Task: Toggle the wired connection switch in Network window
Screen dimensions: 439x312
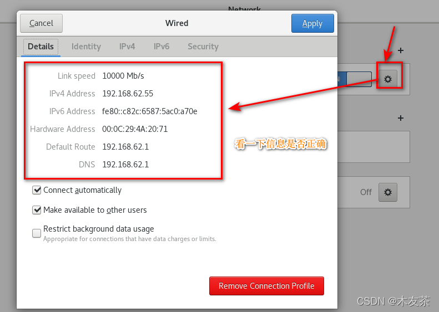Action: pos(355,79)
